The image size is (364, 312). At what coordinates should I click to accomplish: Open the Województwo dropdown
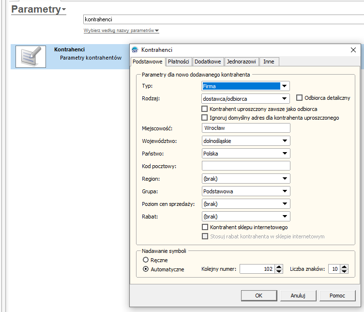[285, 141]
